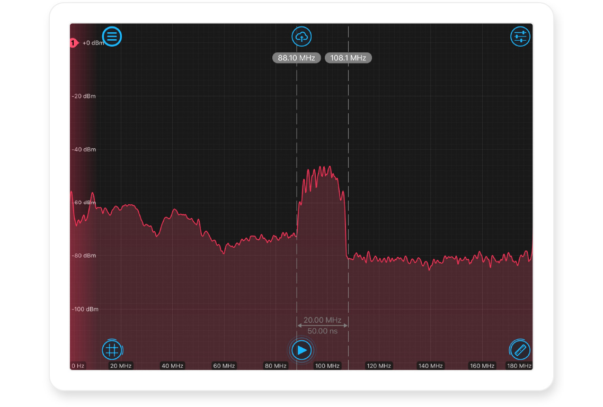Open the settings sliders panel
Screen dimensions: 603x407
coord(520,37)
